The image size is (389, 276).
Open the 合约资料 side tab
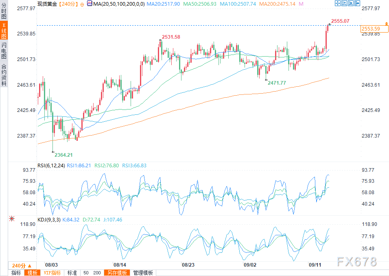4,74
